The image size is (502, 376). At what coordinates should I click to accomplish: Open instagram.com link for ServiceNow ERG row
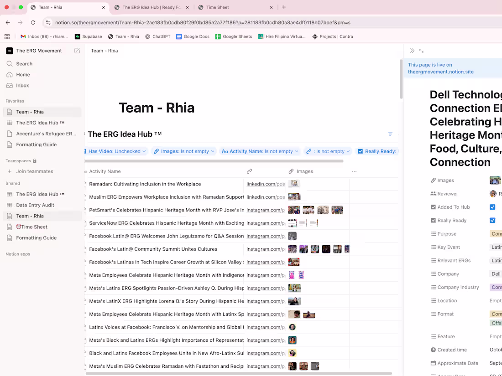click(x=266, y=223)
